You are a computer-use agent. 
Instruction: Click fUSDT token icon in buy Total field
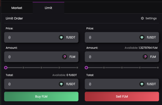click(61, 84)
